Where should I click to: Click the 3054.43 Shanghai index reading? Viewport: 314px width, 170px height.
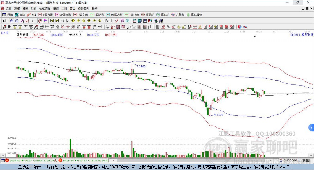click(15, 160)
